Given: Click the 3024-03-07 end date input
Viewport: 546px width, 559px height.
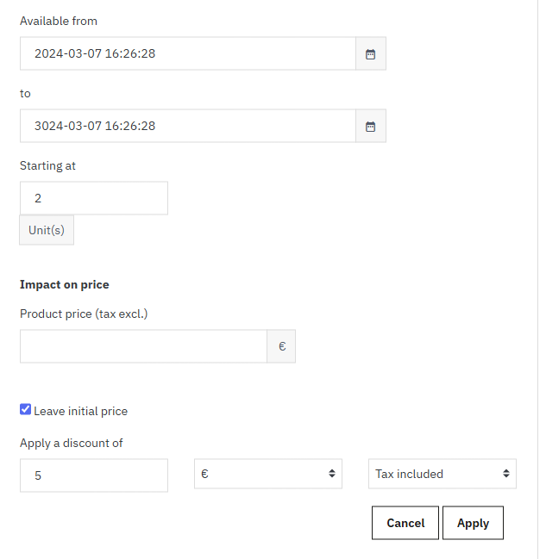Looking at the screenshot, I should (188, 126).
